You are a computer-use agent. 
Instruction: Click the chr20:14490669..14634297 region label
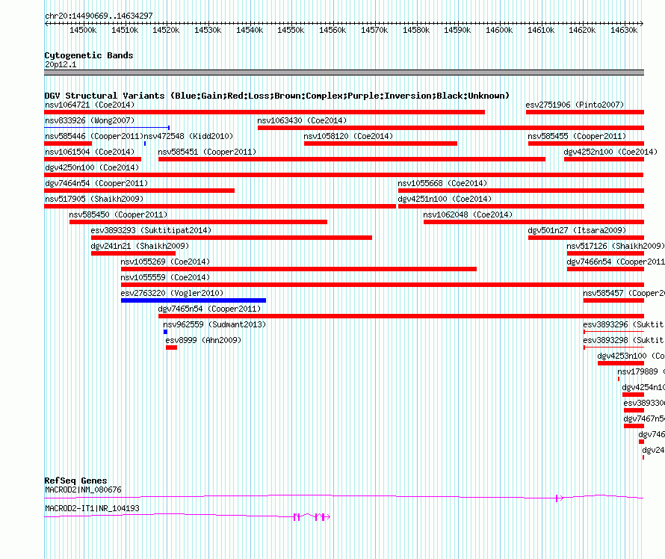(99, 16)
